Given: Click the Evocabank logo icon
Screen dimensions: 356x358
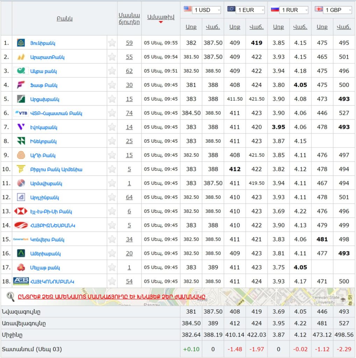Looking at the screenshot, I should click(x=21, y=127).
